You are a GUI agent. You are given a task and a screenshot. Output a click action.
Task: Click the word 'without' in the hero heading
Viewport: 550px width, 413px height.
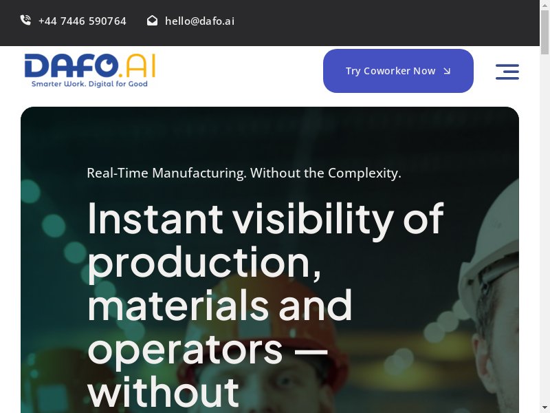coord(163,392)
